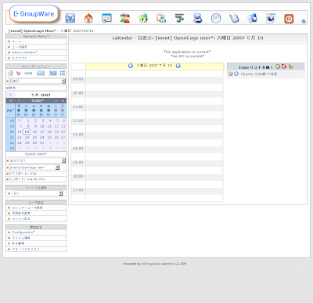This screenshot has height=303, width=313.
Task: Open the Home app icon in top toolbar
Action: coord(88,18)
